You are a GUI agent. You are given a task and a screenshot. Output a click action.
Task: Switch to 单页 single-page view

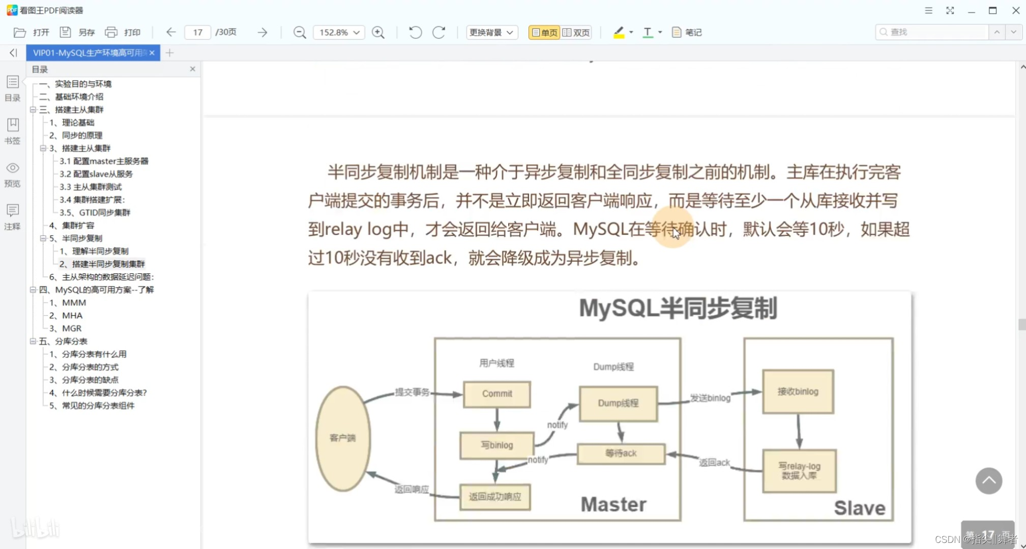point(544,33)
